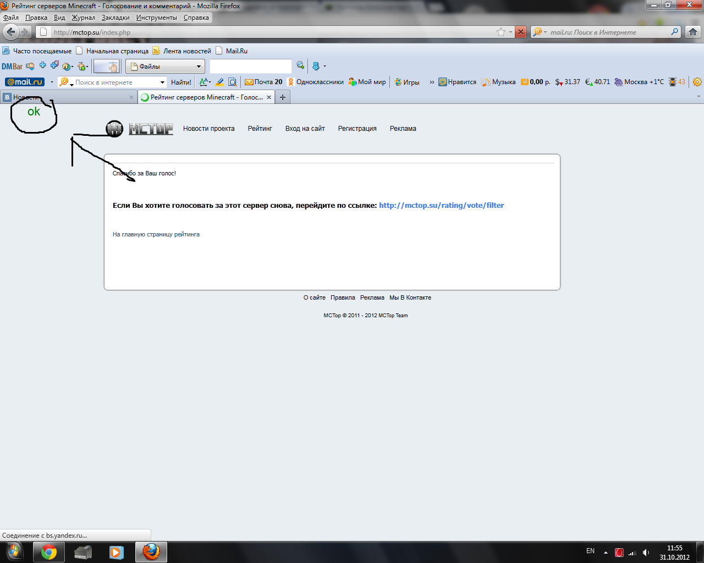The height and width of the screenshot is (563, 704).
Task: Expand the Файлы dropdown in DMBar
Action: [199, 67]
